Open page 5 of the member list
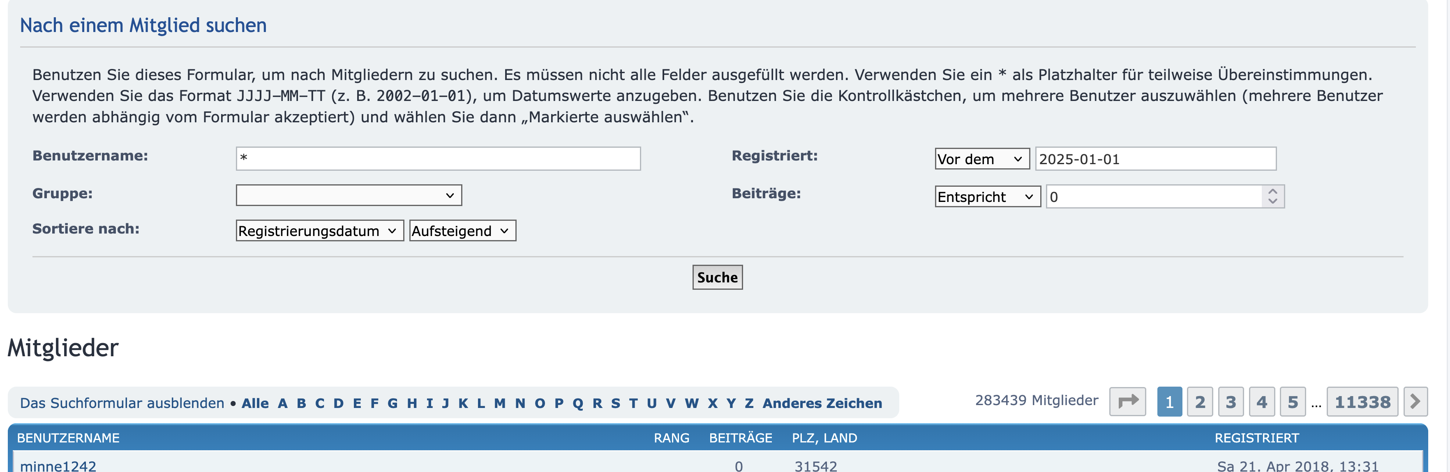 [1293, 402]
